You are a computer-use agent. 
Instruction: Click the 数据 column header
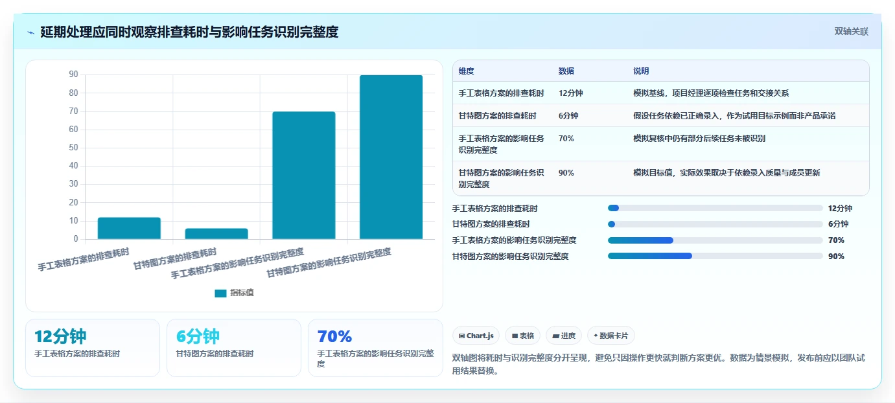point(566,71)
